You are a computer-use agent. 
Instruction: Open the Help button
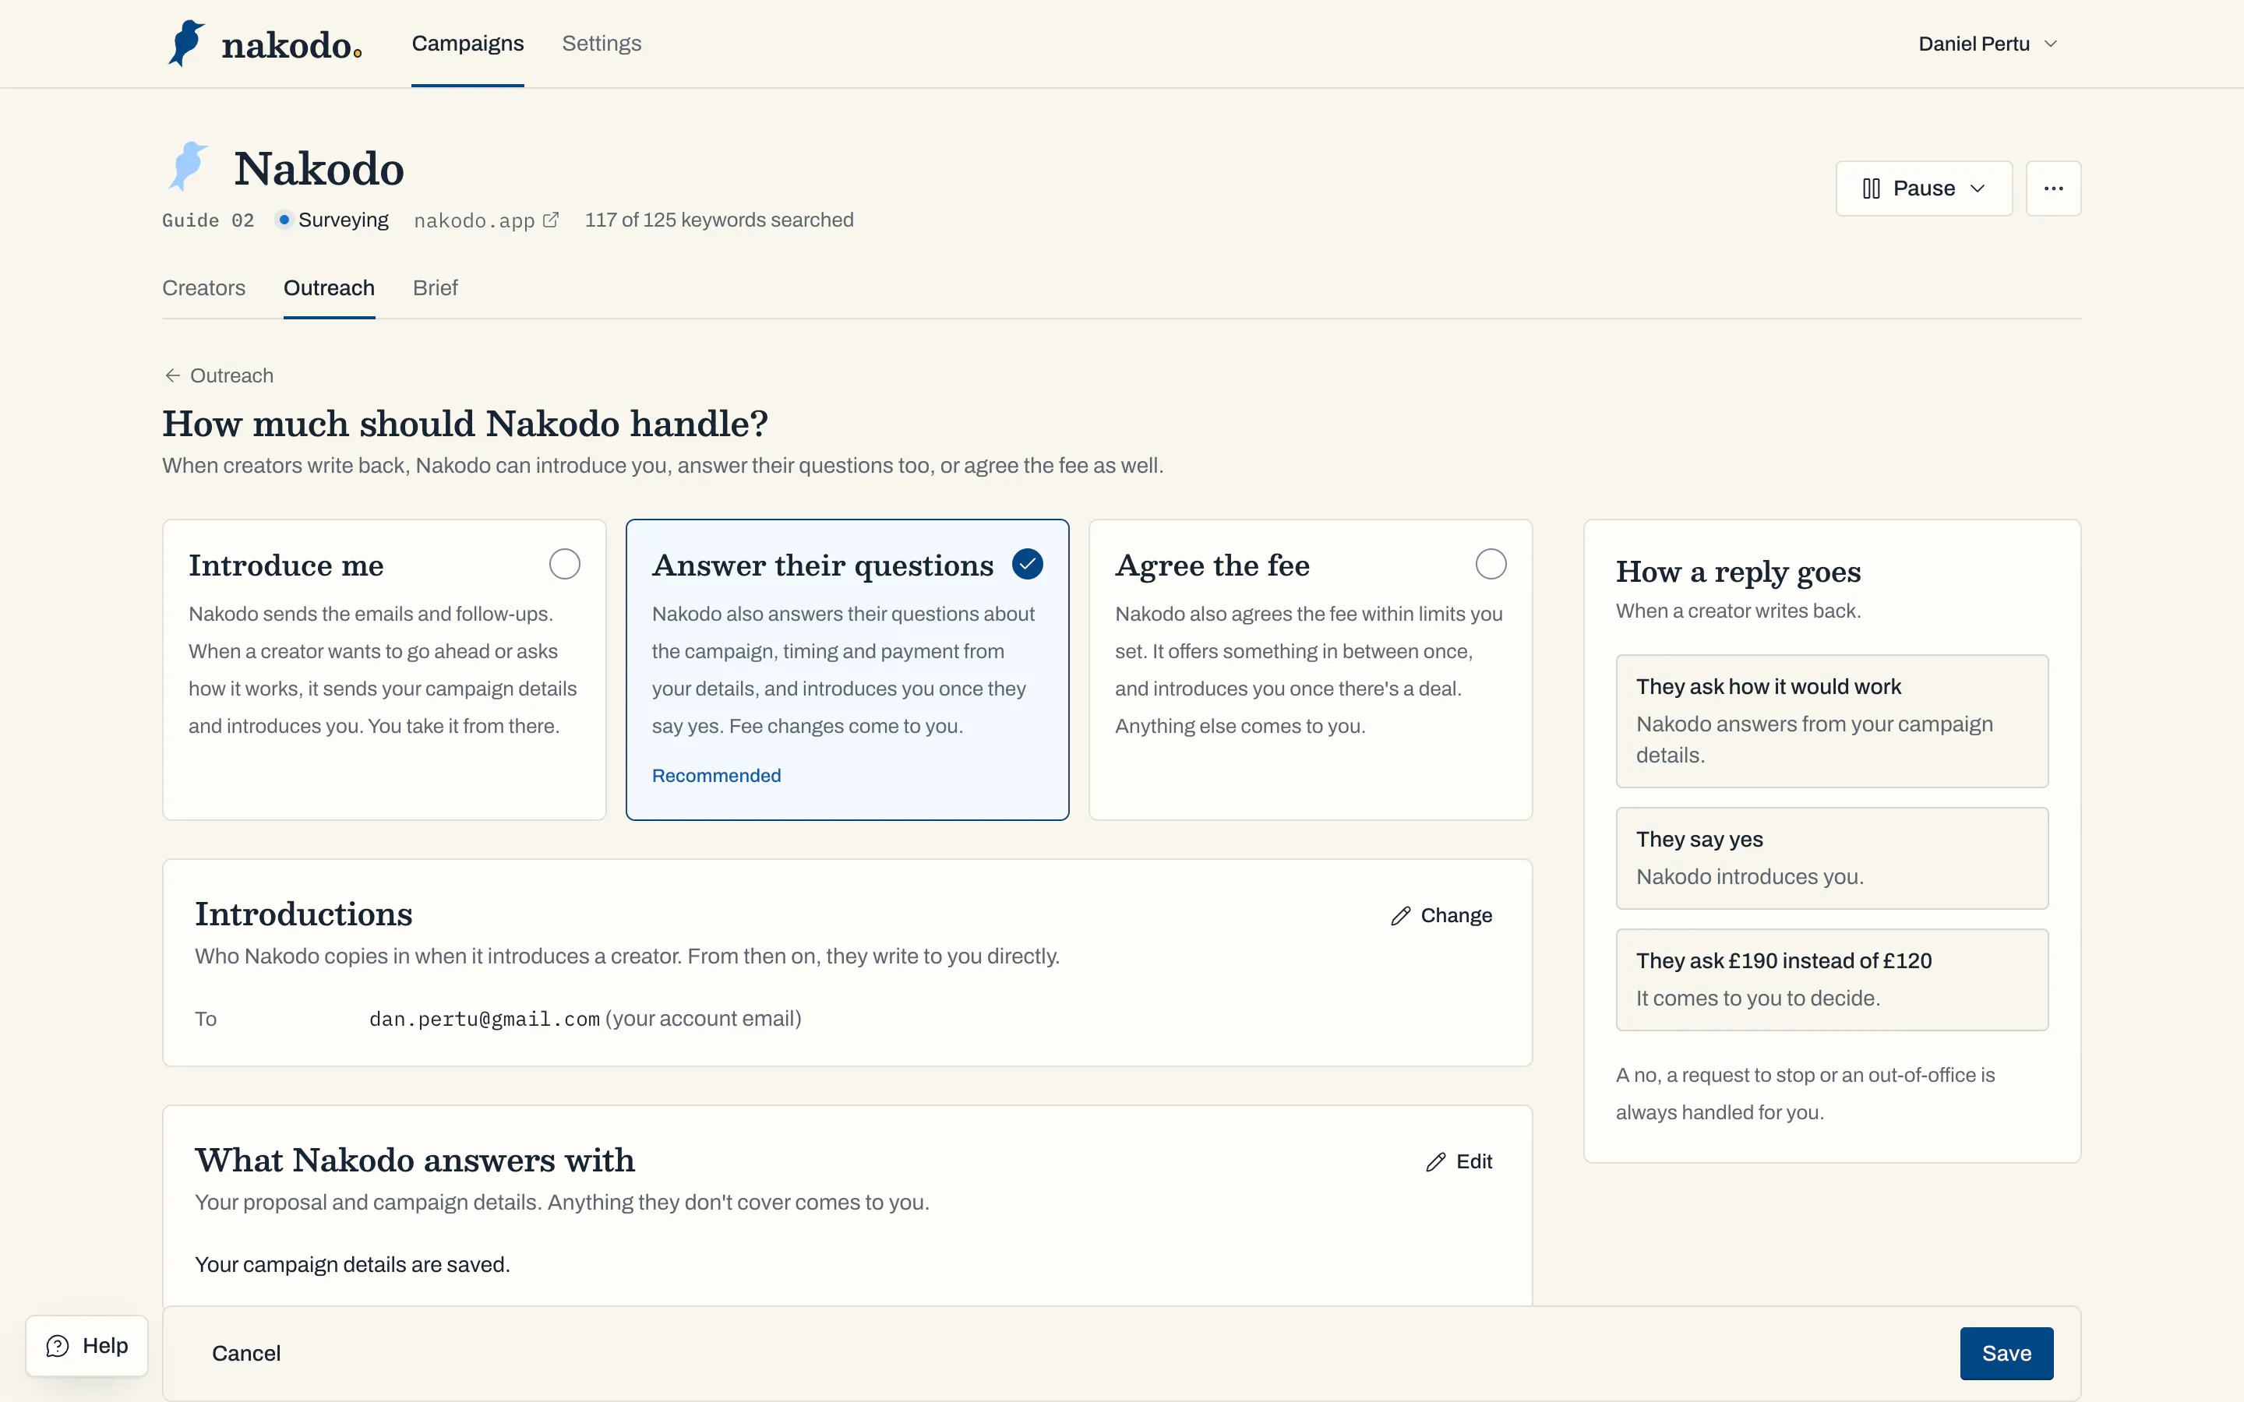tap(87, 1345)
